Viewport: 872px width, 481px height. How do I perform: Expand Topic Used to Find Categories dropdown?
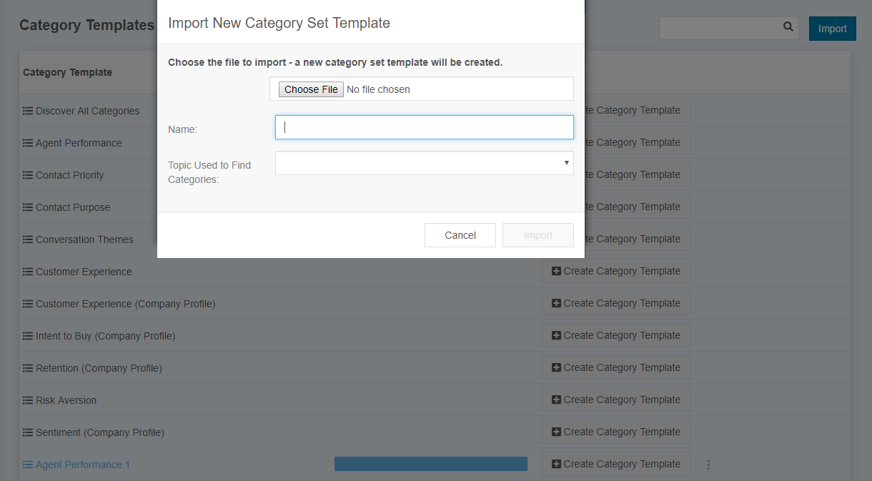tap(425, 163)
